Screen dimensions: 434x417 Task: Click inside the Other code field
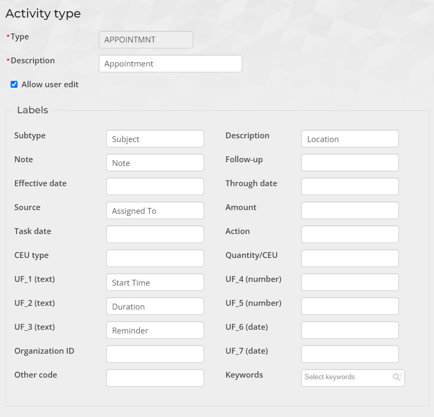coord(155,378)
